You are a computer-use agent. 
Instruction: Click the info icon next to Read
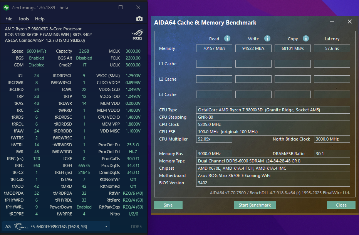tap(227, 38)
